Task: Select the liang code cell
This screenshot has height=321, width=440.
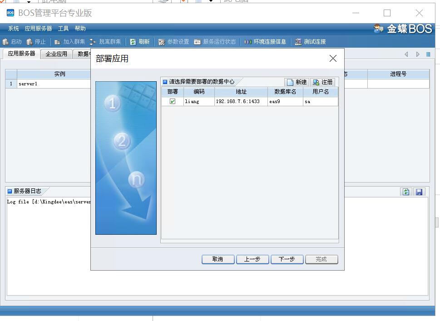Action: pyautogui.click(x=199, y=101)
